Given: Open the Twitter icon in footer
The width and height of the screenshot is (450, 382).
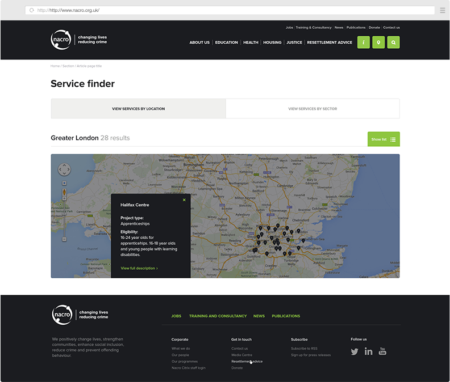Looking at the screenshot, I should point(355,351).
